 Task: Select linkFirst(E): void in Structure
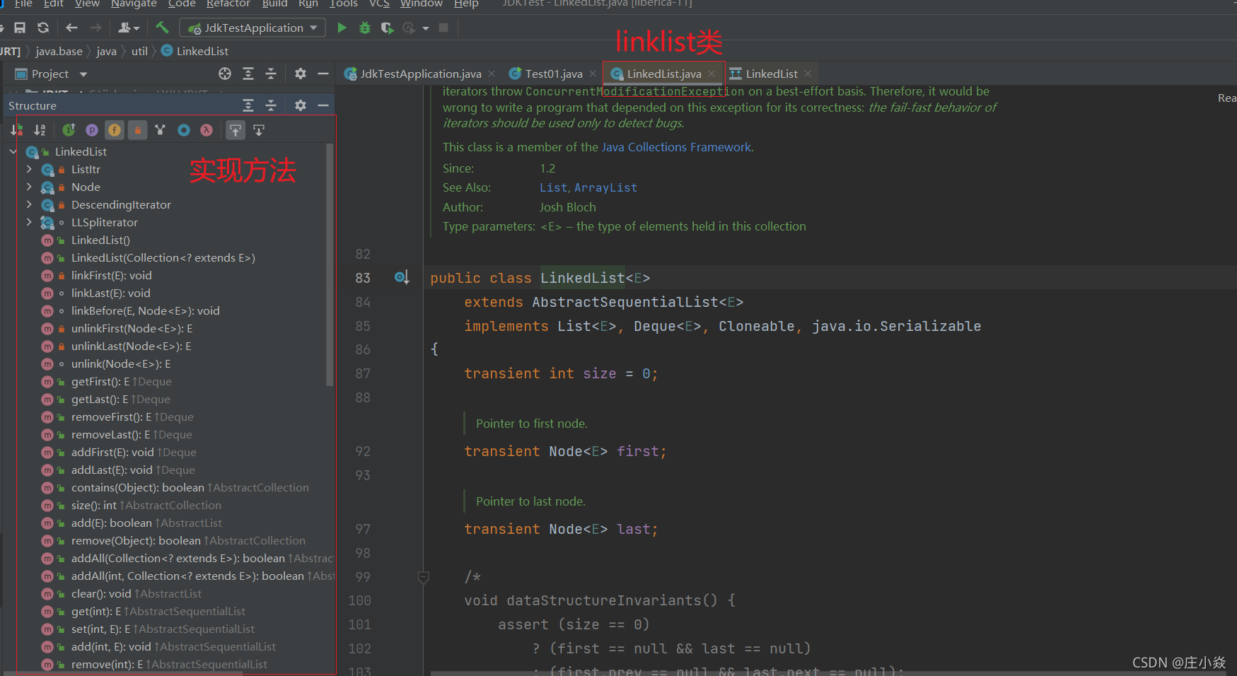112,275
